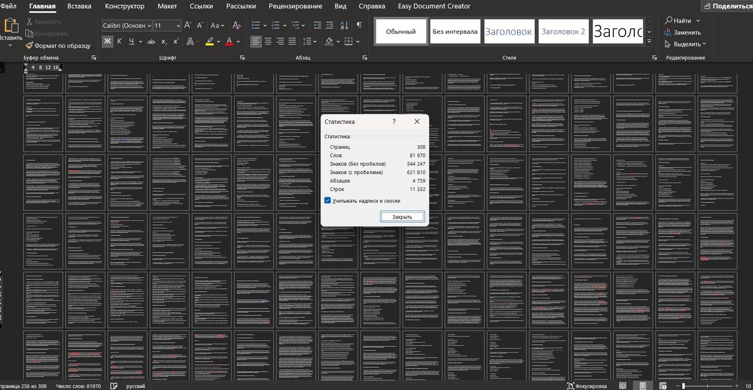Click the Paste (Вставить) clipboard icon
Screen dimensions: 753x390
pos(11,25)
